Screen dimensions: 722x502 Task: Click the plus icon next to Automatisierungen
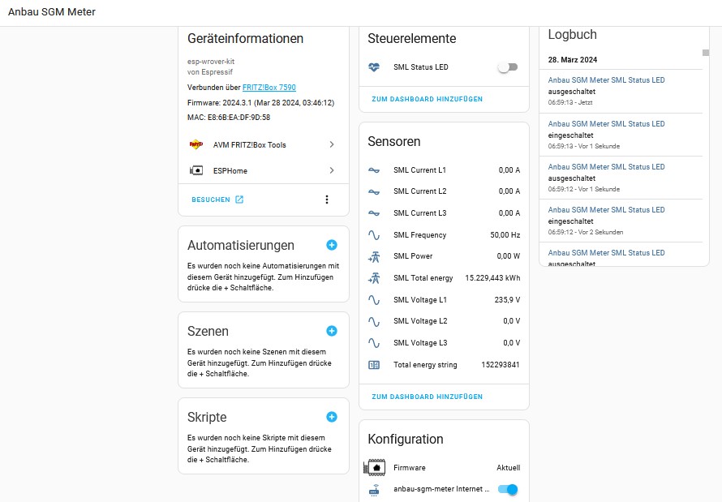[x=332, y=245]
